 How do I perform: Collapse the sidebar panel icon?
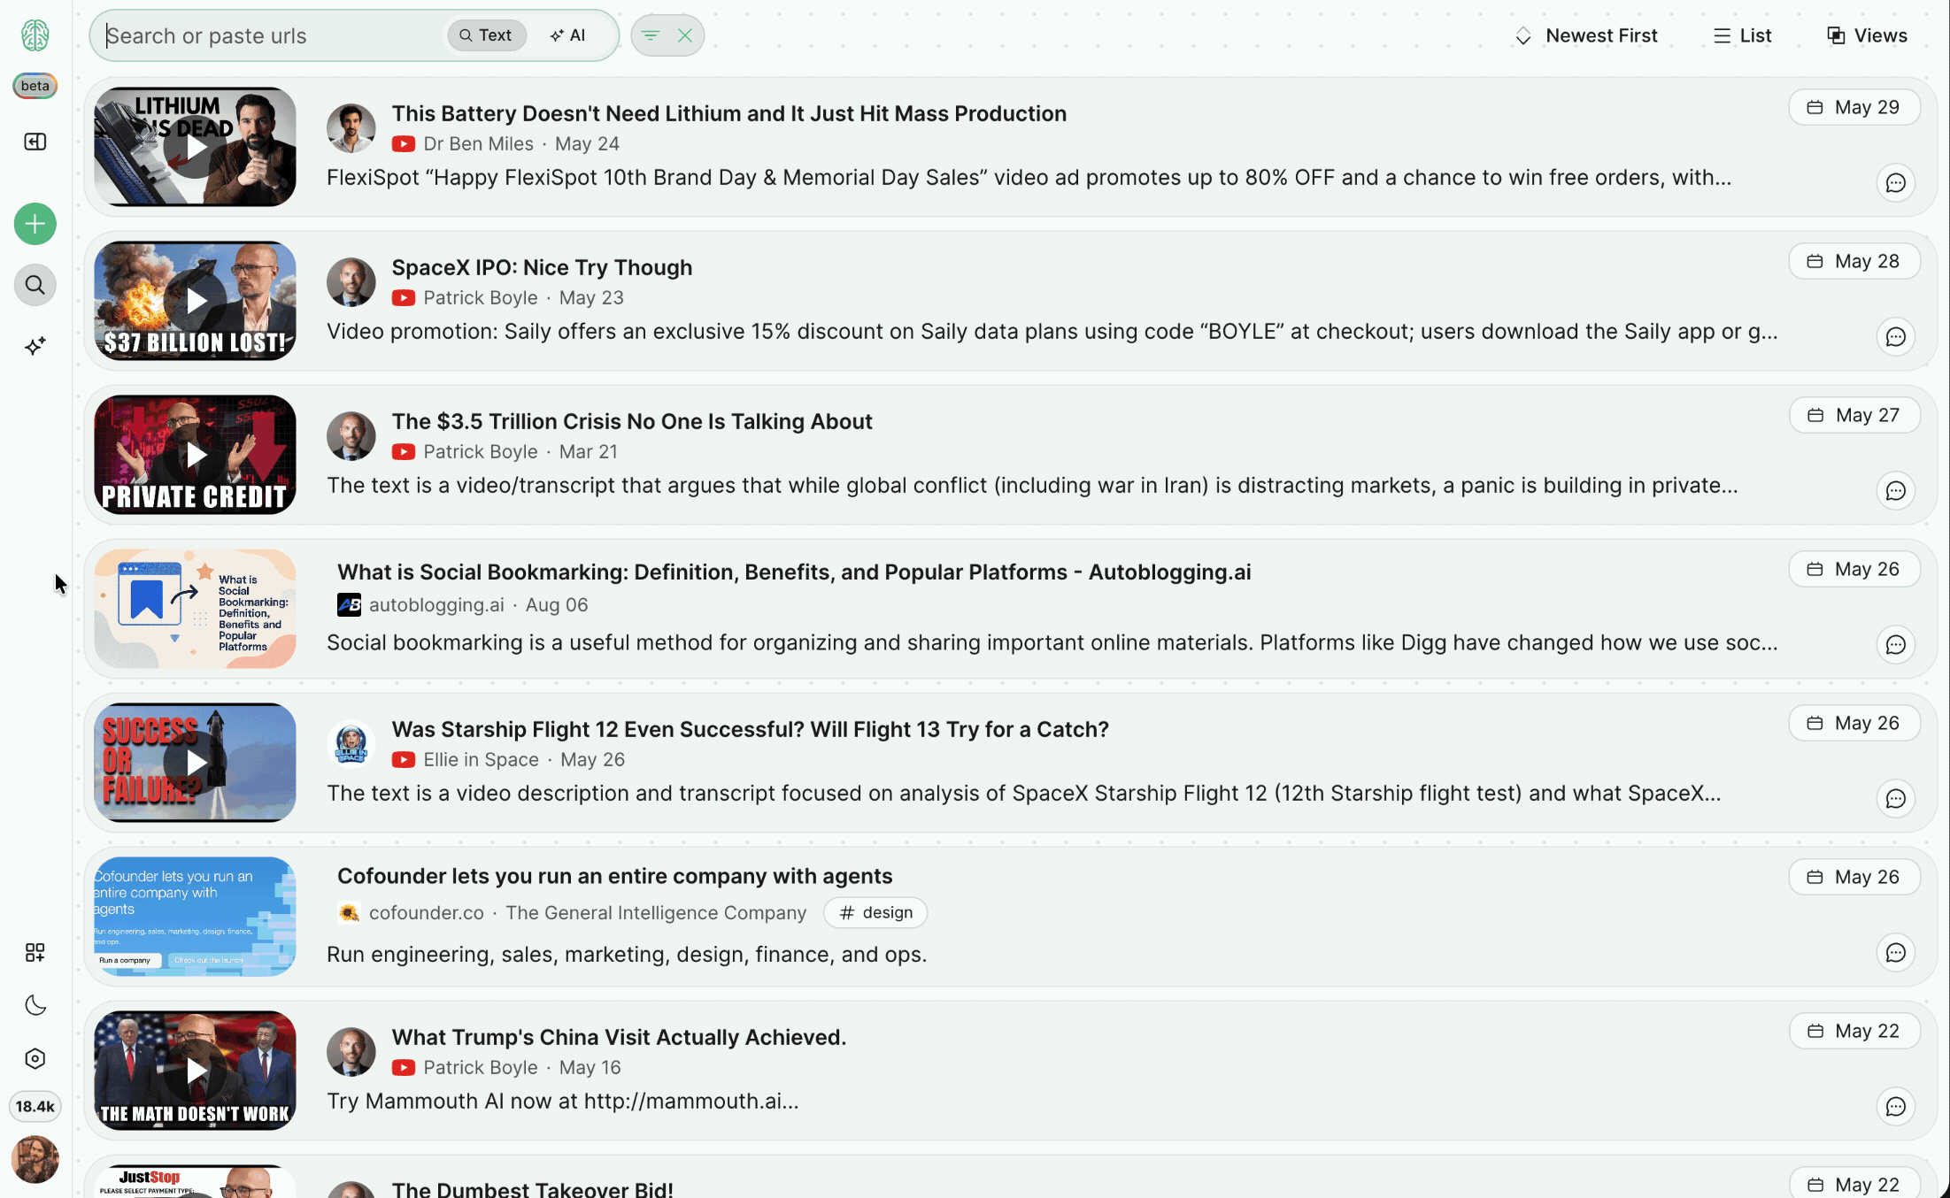[35, 142]
